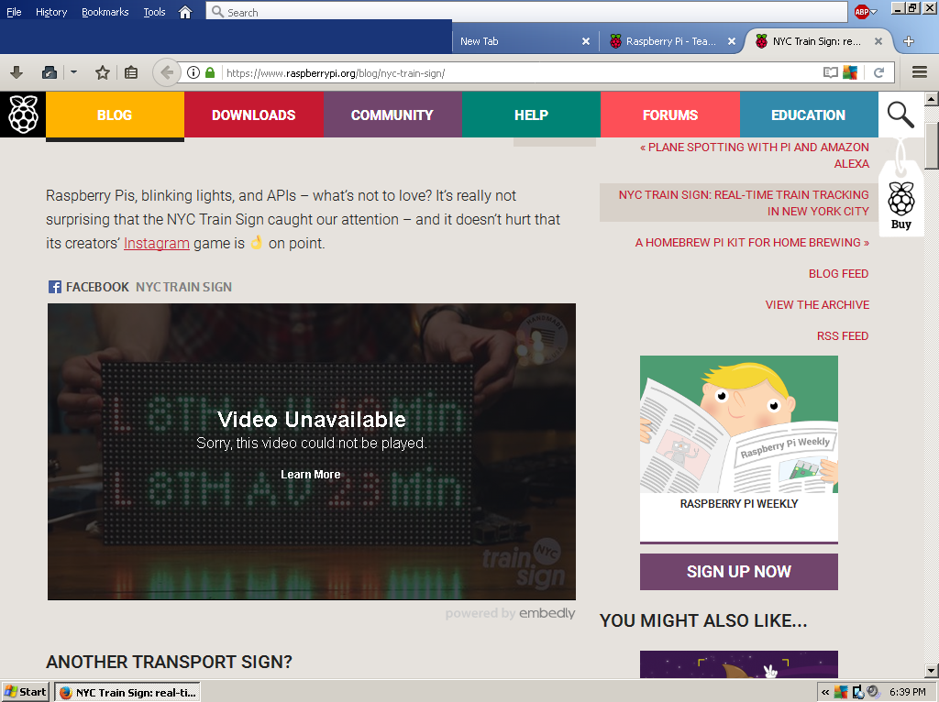The image size is (939, 702).
Task: Reload the current page
Action: pos(878,73)
